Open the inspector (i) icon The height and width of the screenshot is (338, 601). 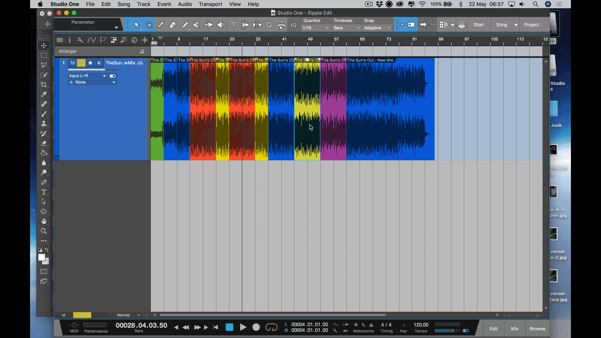69,40
